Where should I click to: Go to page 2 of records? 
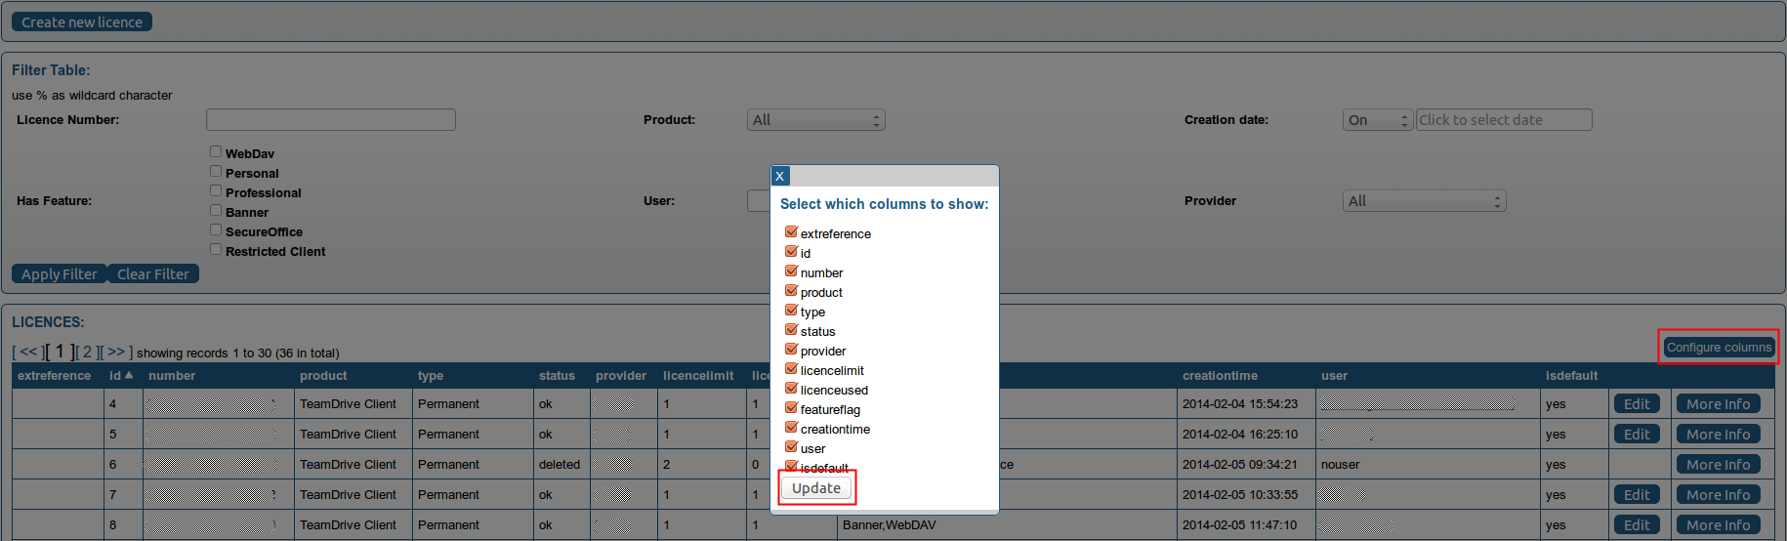[87, 352]
